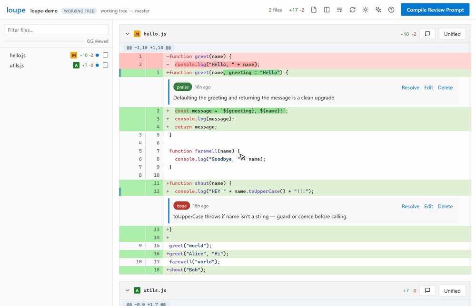Click the line greet("Alice", "Hi");
476x306 pixels.
tap(295, 254)
